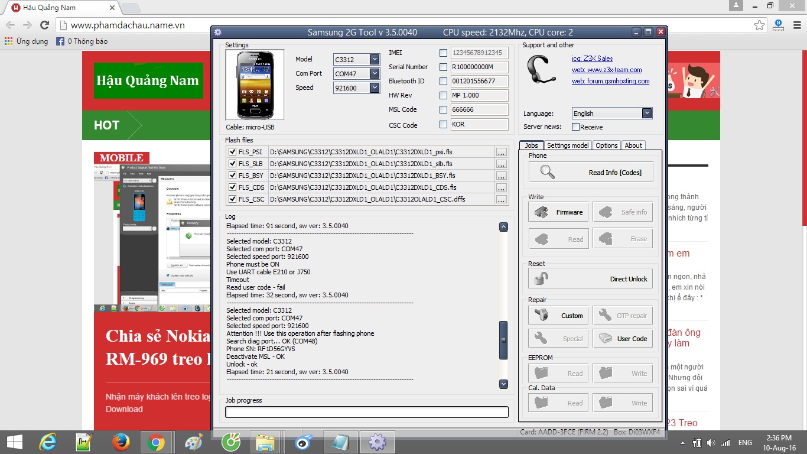Image resolution: width=807 pixels, height=454 pixels.
Task: Switch to the Settings model tab
Action: 568,145
